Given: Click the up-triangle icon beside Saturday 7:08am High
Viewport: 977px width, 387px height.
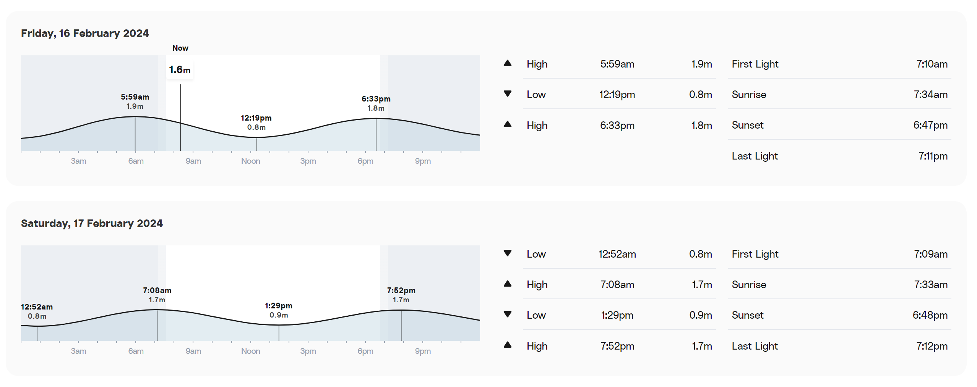Looking at the screenshot, I should tap(507, 284).
